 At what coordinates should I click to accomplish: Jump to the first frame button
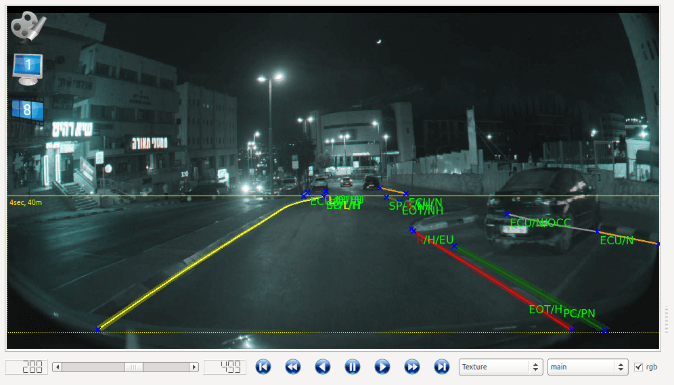point(263,367)
